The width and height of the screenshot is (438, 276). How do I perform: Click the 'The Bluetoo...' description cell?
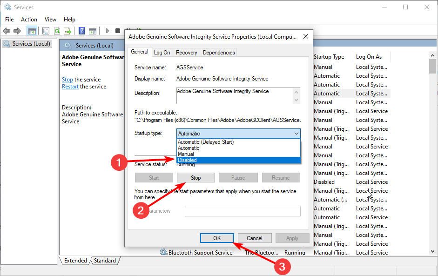point(262,253)
